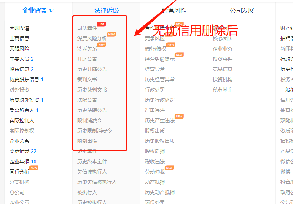293x204 pixels.
Task: Select 限制出境 item
Action: [87, 141]
